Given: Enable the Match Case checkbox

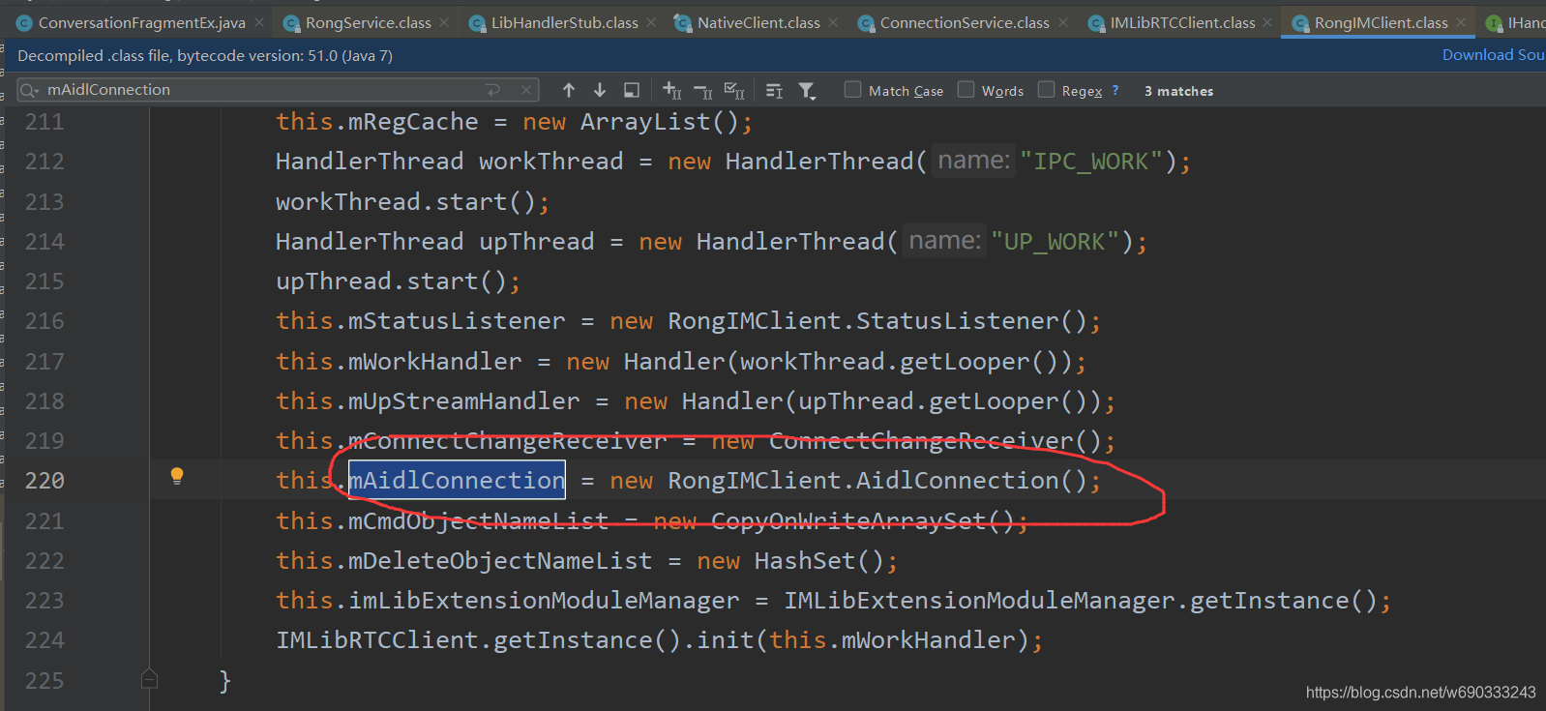Looking at the screenshot, I should (852, 90).
